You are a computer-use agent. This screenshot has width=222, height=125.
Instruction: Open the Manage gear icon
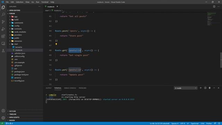tap(3, 118)
